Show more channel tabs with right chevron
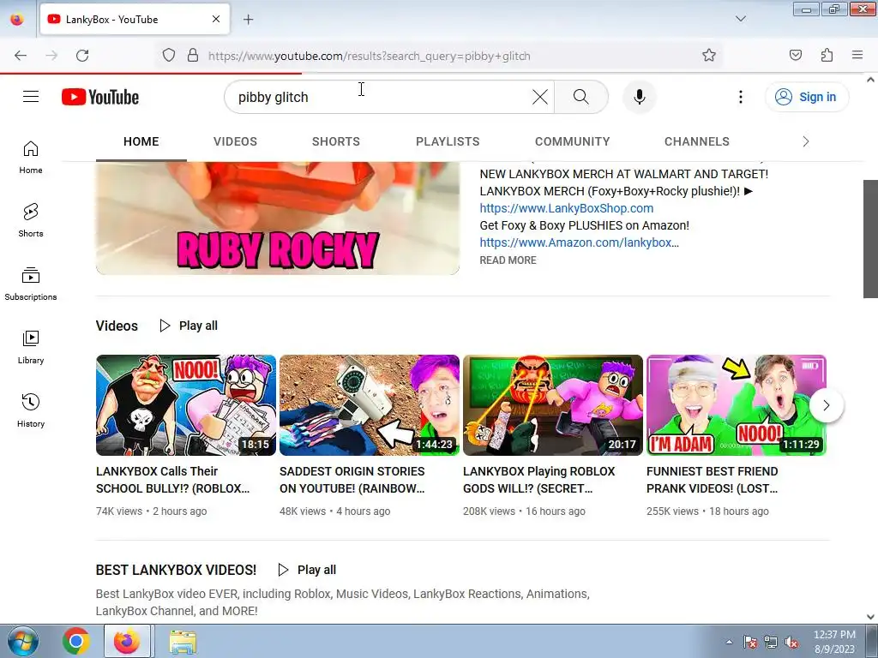The width and height of the screenshot is (878, 658). [806, 141]
